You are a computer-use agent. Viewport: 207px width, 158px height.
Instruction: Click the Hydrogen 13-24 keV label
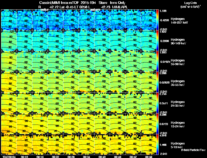pyautogui.click(x=178, y=125)
